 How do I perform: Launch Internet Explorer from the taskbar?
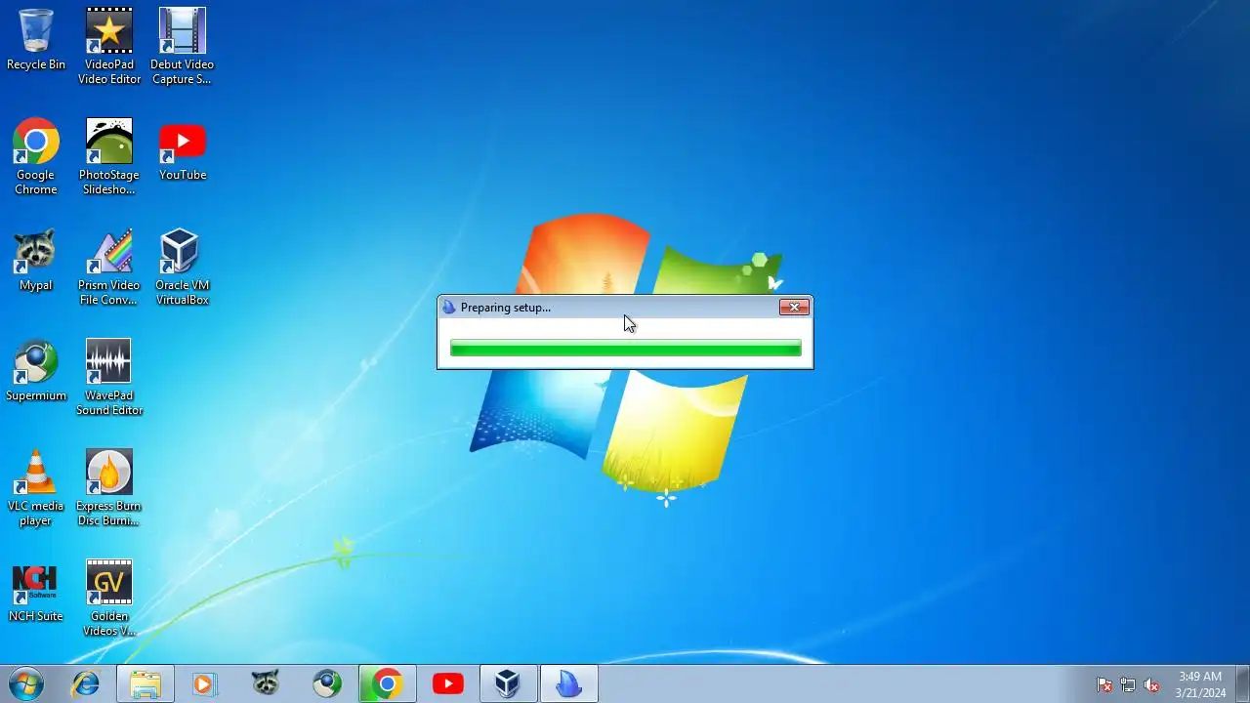pyautogui.click(x=86, y=684)
